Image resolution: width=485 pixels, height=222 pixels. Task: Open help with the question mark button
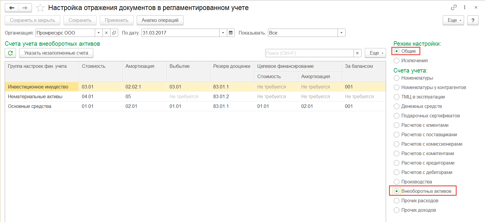(473, 20)
